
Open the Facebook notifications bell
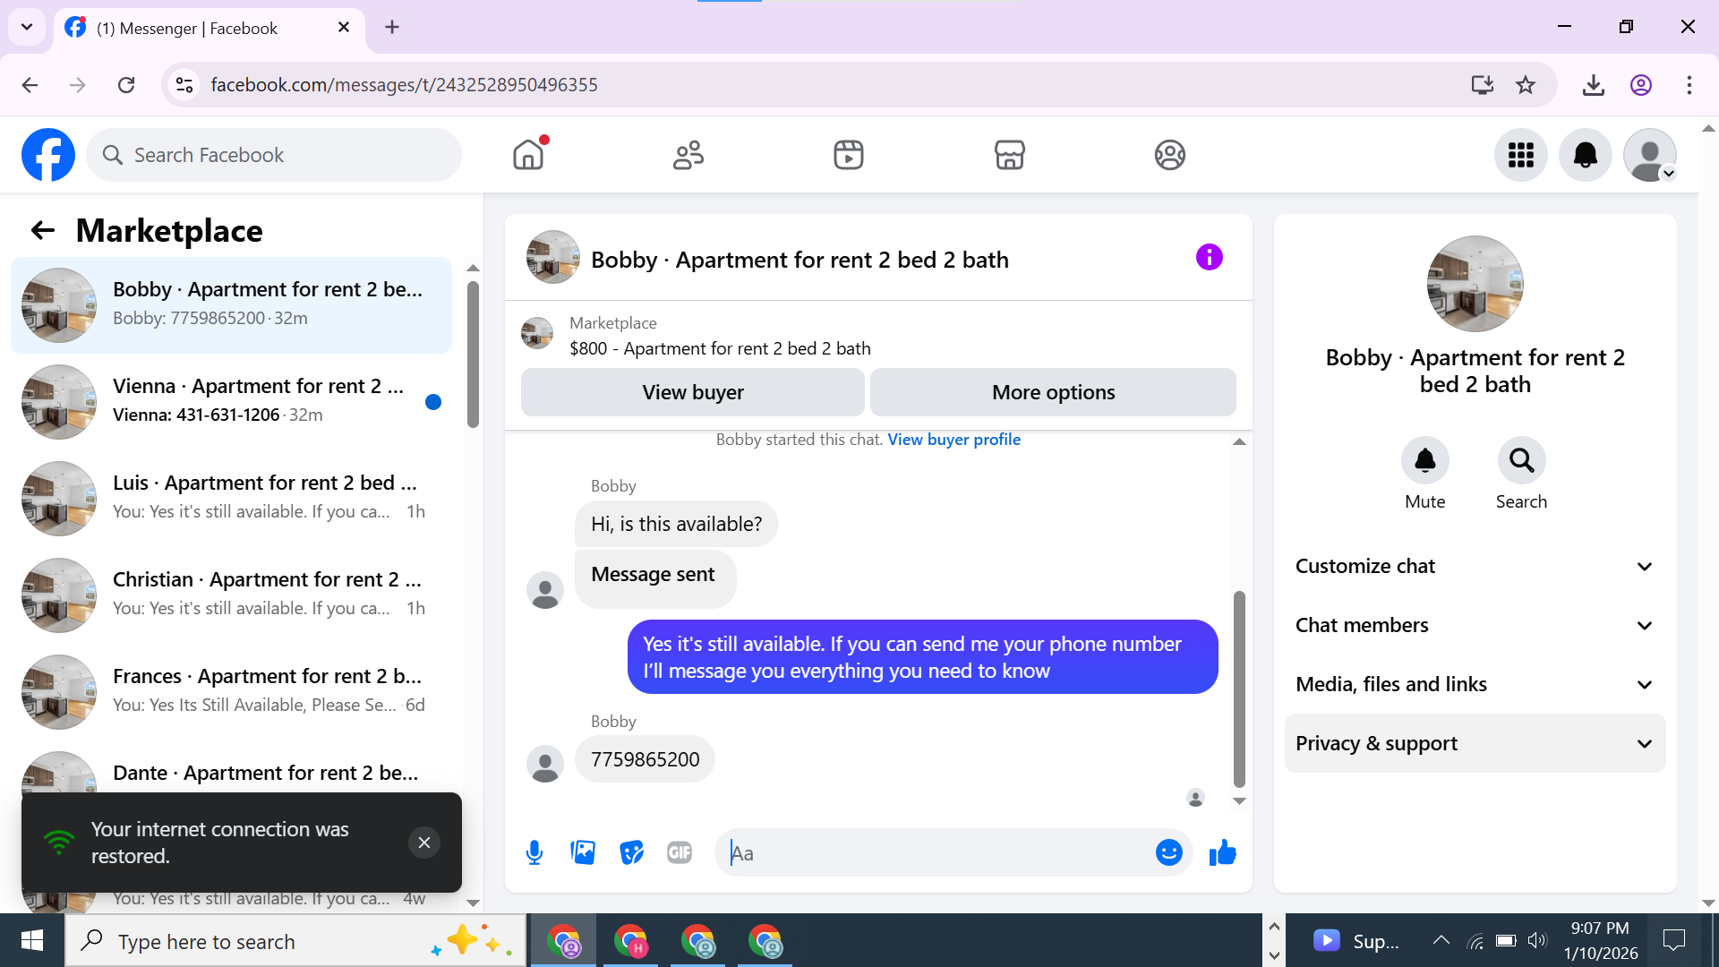[1585, 155]
